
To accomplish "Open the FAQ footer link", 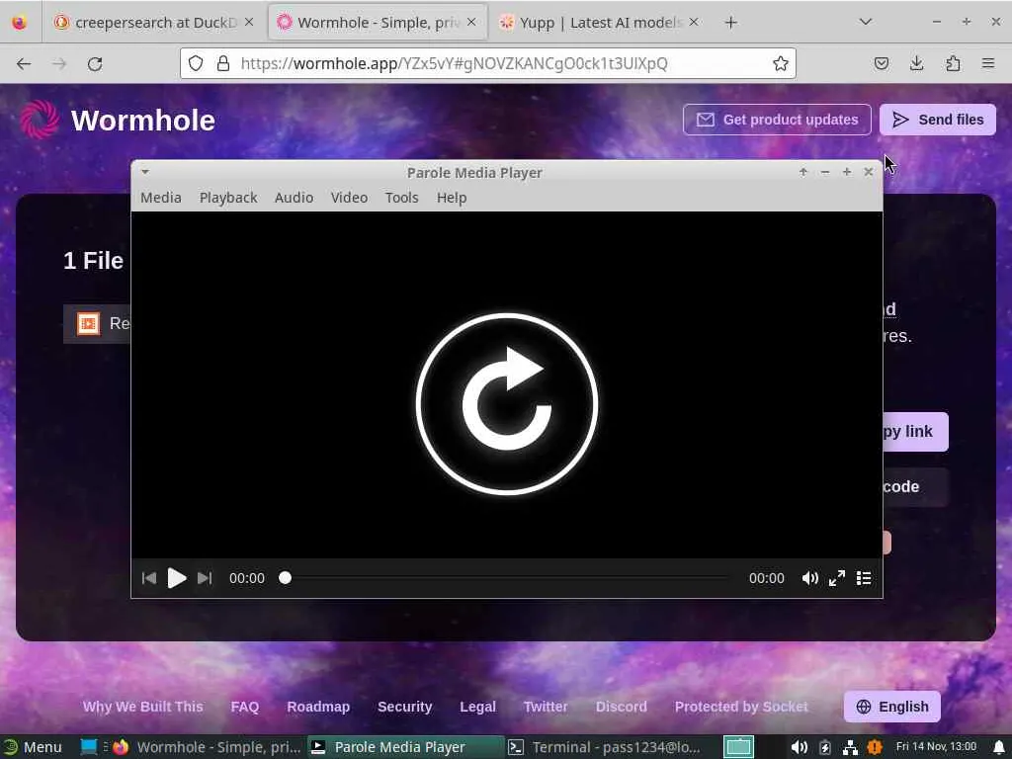I will pyautogui.click(x=245, y=707).
